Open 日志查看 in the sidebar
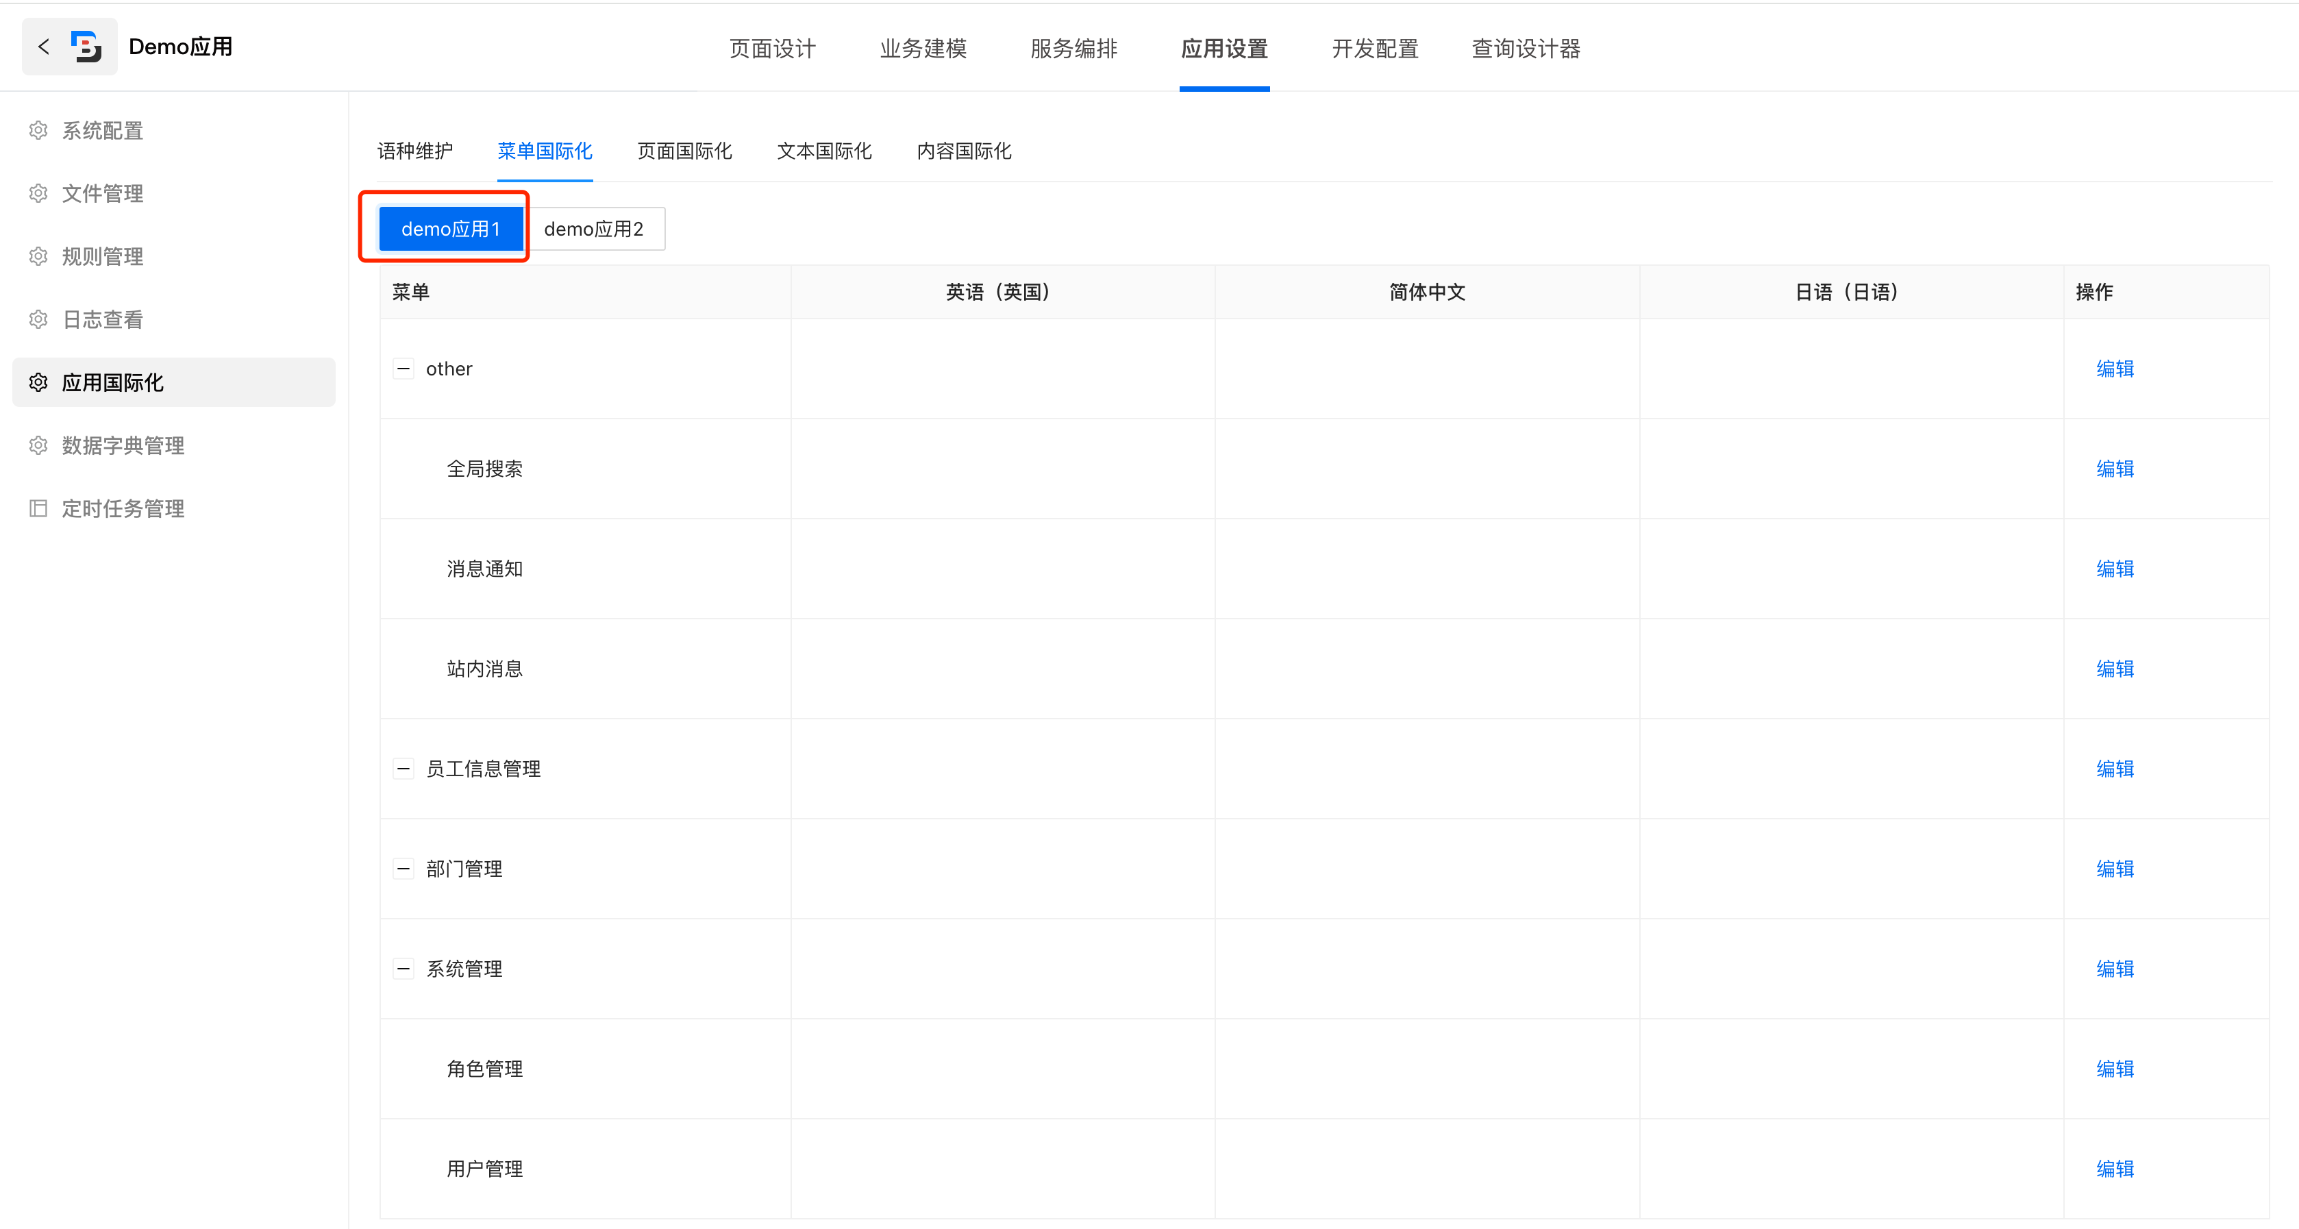 pos(174,319)
